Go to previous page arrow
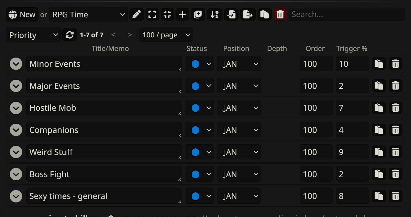 [x=114, y=35]
